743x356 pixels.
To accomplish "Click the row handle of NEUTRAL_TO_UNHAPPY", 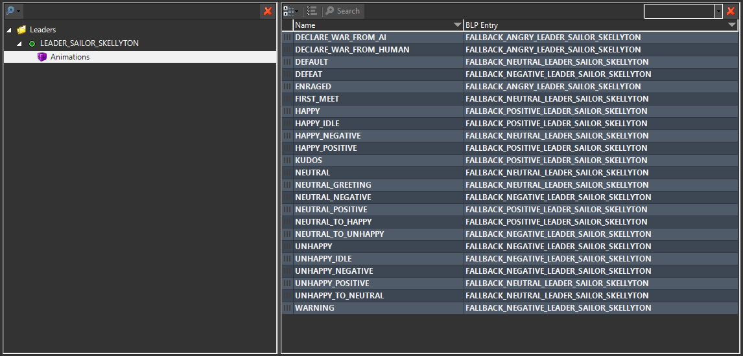I will pyautogui.click(x=287, y=234).
